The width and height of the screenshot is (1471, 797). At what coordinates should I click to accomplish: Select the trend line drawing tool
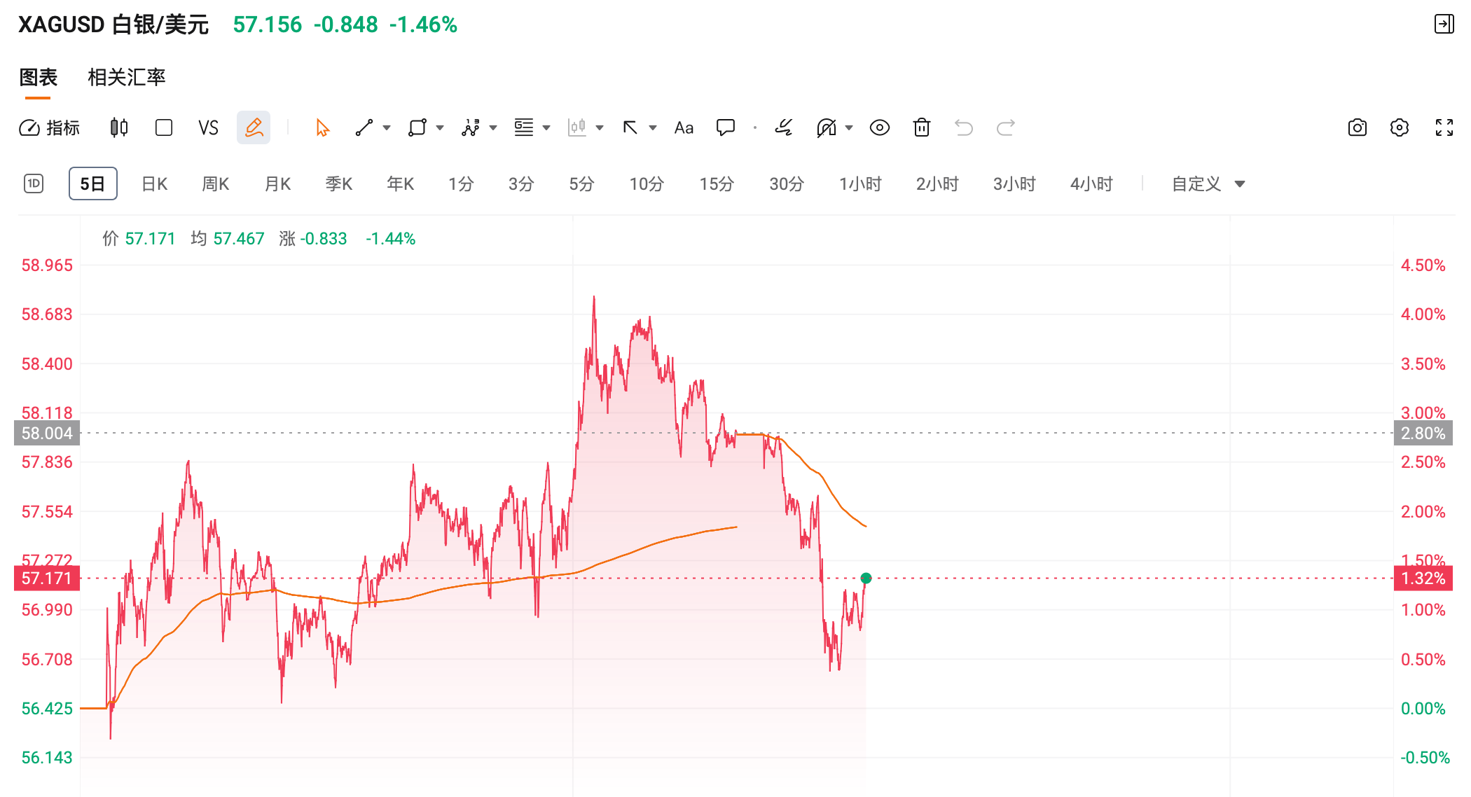pyautogui.click(x=364, y=127)
